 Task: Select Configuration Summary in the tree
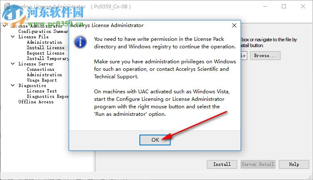point(43,31)
